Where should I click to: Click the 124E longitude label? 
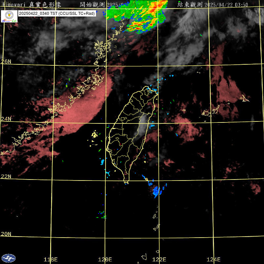[214, 259]
